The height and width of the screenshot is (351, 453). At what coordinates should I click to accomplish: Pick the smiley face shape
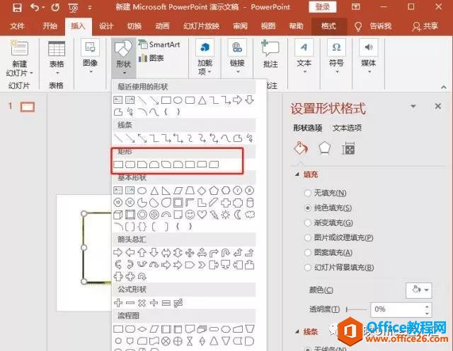[x=190, y=215]
